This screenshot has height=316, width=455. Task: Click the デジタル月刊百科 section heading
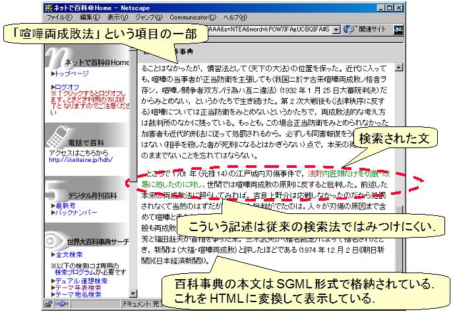coord(92,196)
